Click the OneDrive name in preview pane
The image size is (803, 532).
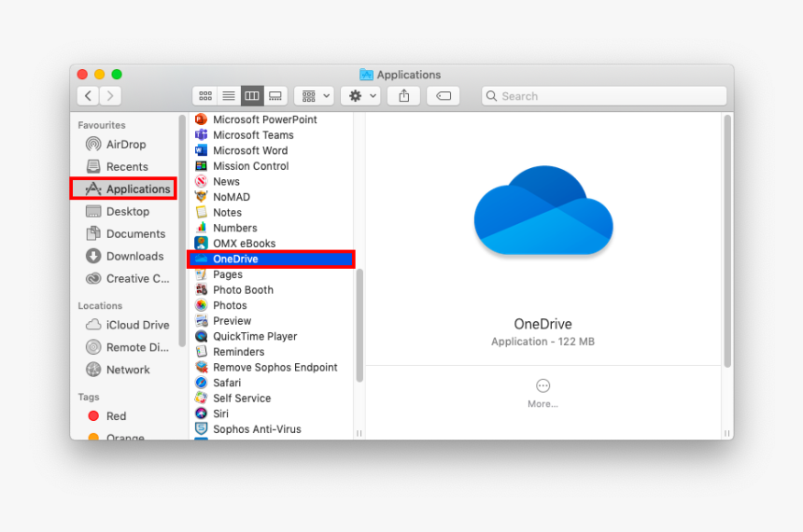(x=542, y=324)
